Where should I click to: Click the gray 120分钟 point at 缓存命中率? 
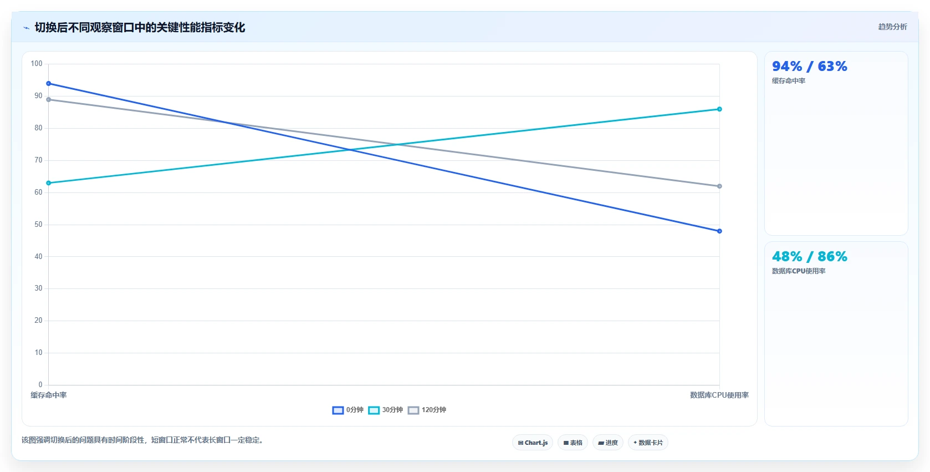click(49, 100)
